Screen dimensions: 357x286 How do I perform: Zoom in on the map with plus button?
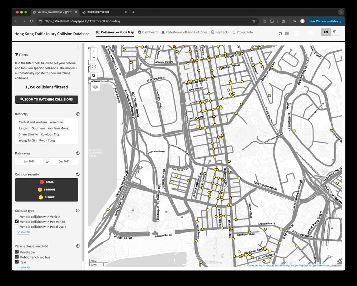coord(94,51)
